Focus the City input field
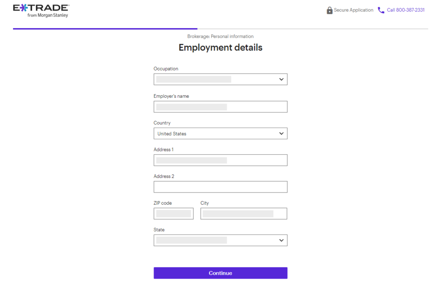 coord(244,214)
